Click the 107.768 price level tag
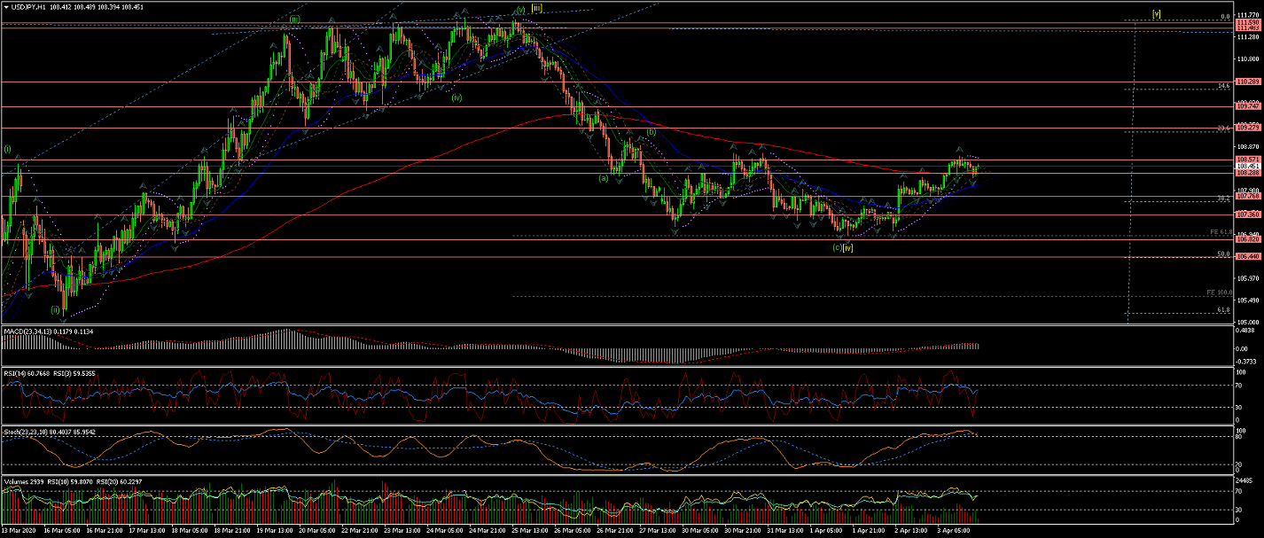The image size is (1264, 538). pos(1248,196)
